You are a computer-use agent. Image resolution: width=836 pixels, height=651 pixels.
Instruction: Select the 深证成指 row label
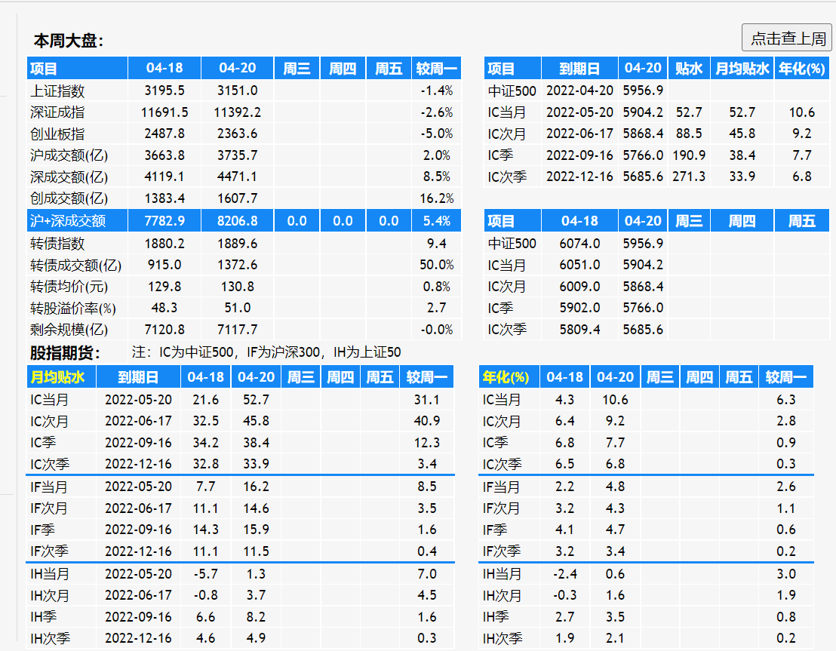pyautogui.click(x=57, y=112)
